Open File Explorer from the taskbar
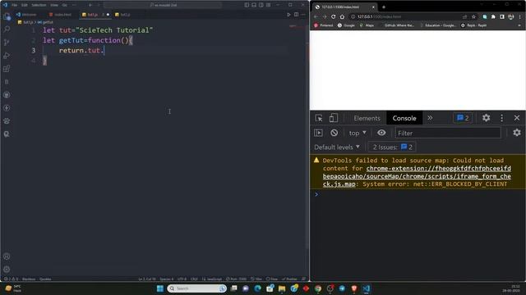 pos(282,288)
